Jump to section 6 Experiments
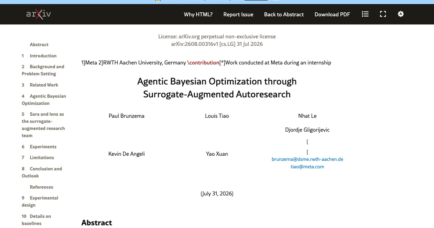 (39, 147)
